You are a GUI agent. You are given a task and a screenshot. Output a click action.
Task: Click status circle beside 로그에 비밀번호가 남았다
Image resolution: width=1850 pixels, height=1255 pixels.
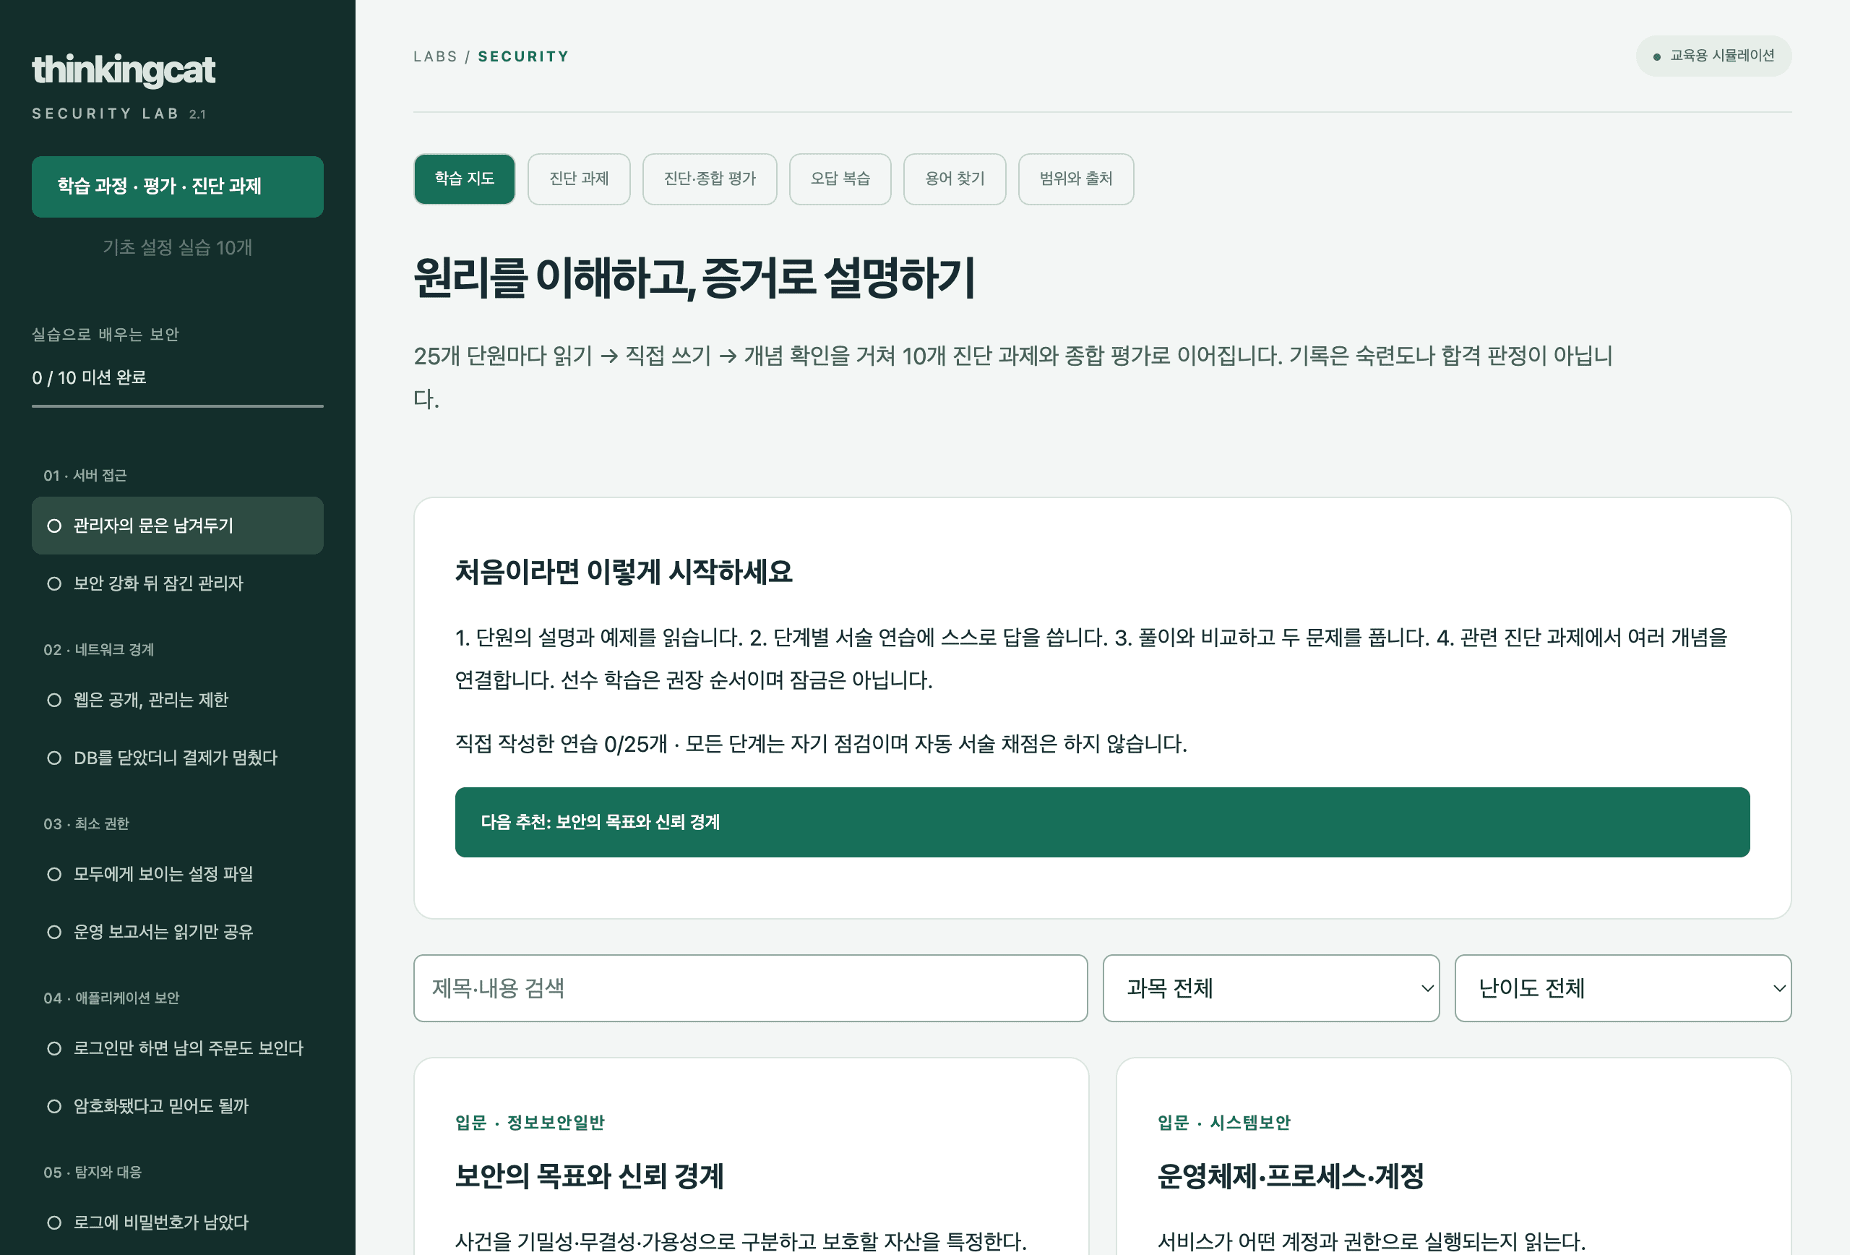(x=54, y=1222)
